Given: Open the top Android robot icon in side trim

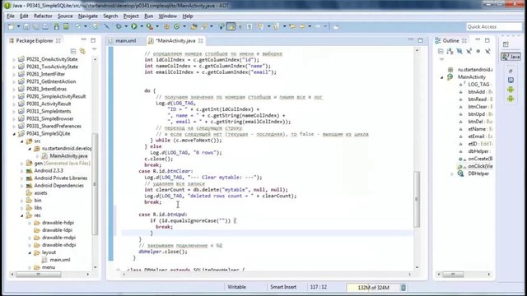Looking at the screenshot, I should 511,90.
